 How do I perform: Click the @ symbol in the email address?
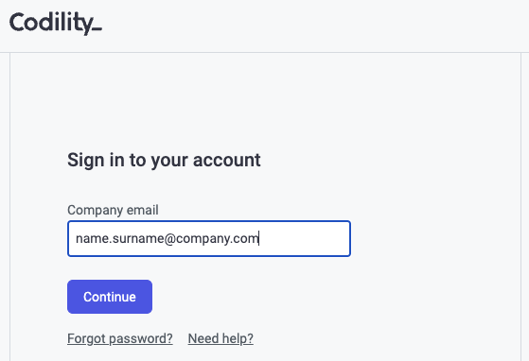tap(169, 238)
